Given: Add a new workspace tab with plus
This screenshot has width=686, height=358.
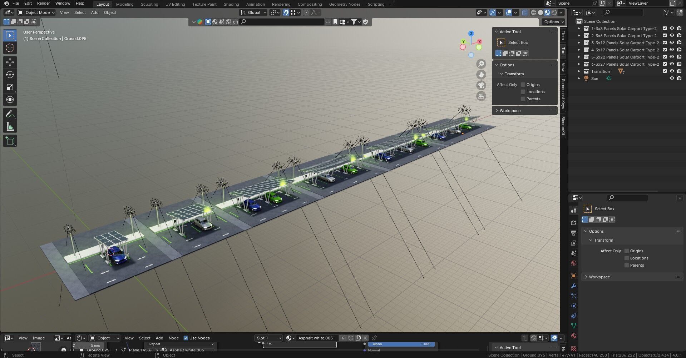Looking at the screenshot, I should pyautogui.click(x=392, y=4).
